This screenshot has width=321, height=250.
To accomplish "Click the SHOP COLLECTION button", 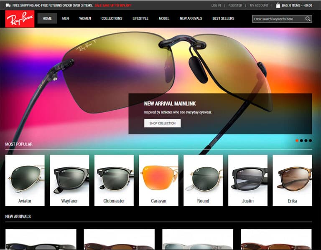I will click(162, 123).
